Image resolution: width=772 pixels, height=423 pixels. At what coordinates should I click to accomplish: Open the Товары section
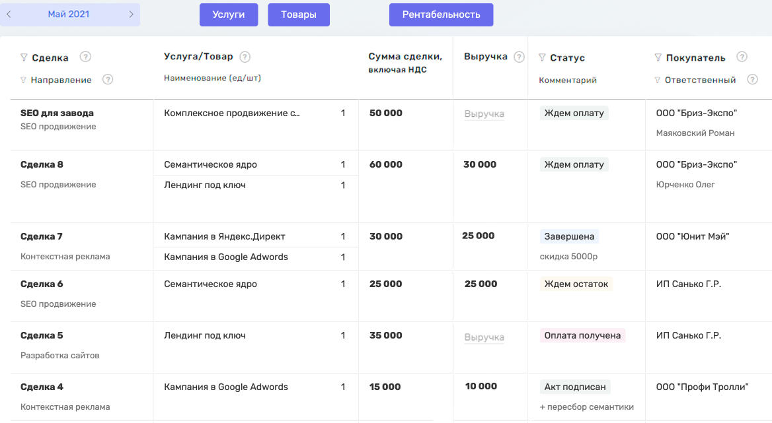click(298, 15)
